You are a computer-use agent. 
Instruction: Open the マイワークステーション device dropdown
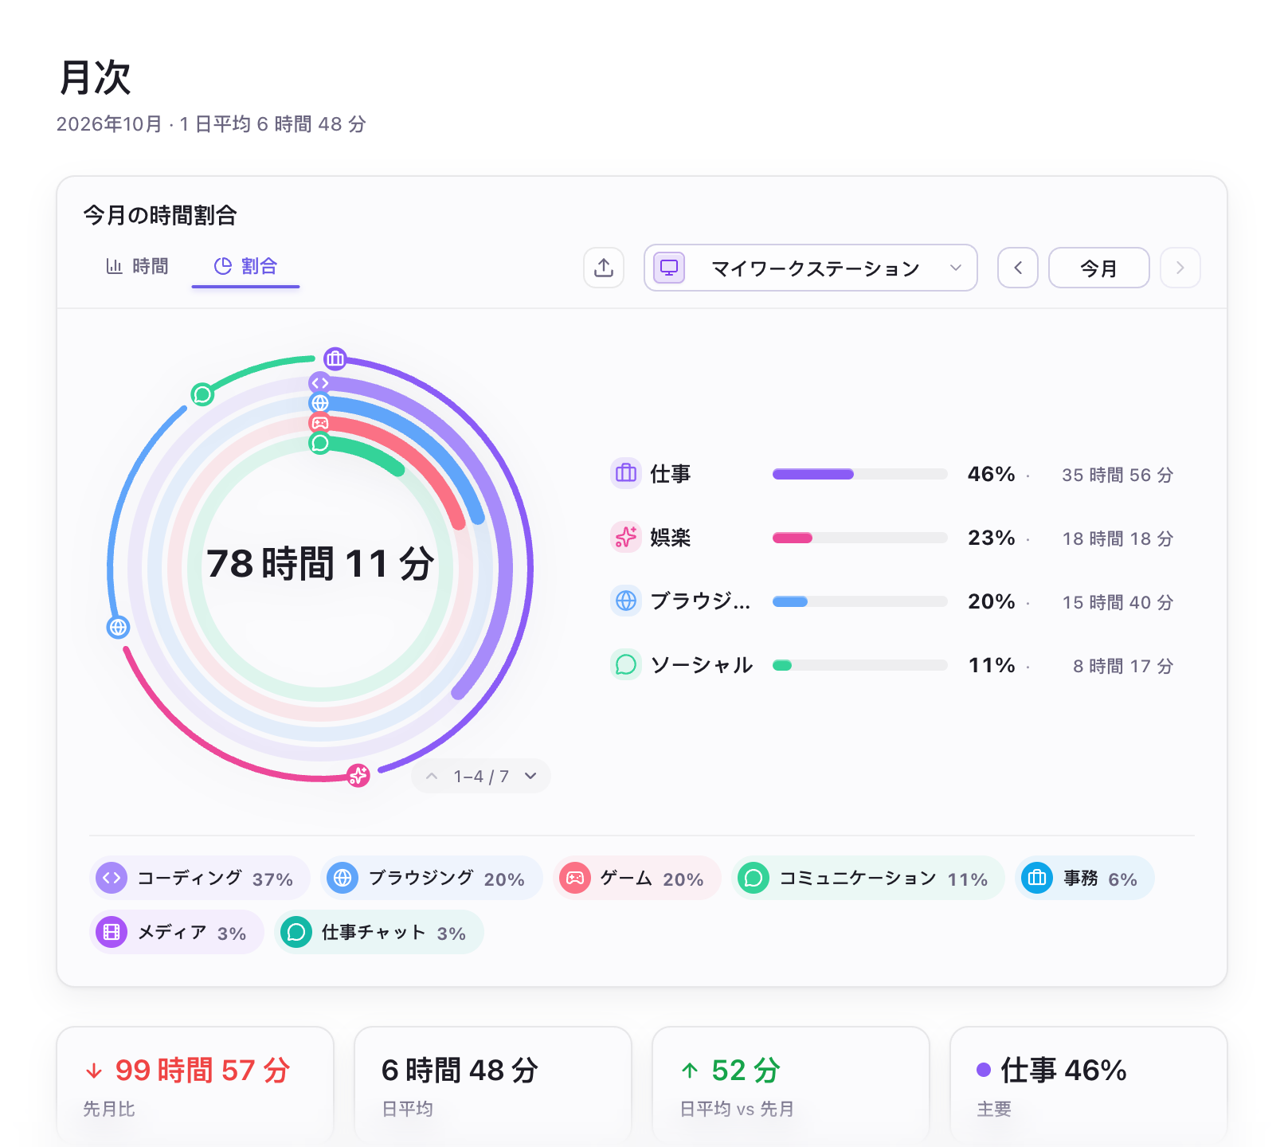[x=810, y=268]
